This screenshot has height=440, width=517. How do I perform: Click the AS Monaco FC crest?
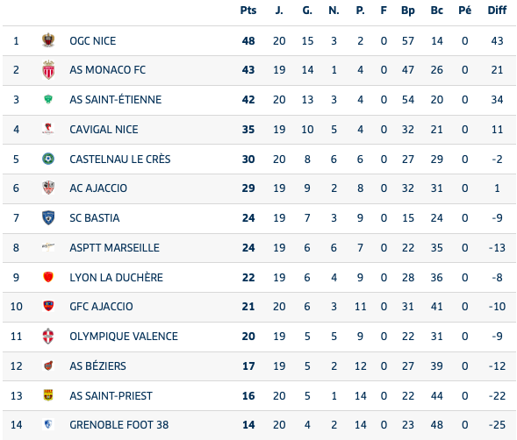(x=48, y=70)
